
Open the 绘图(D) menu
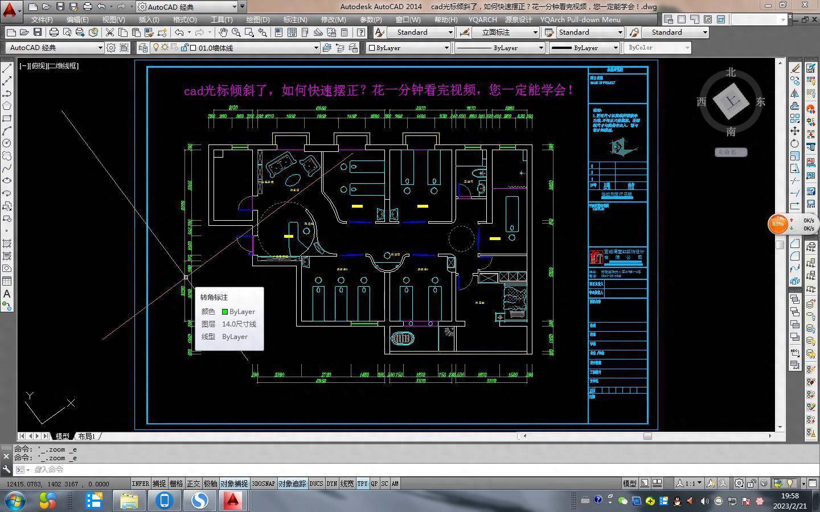257,19
